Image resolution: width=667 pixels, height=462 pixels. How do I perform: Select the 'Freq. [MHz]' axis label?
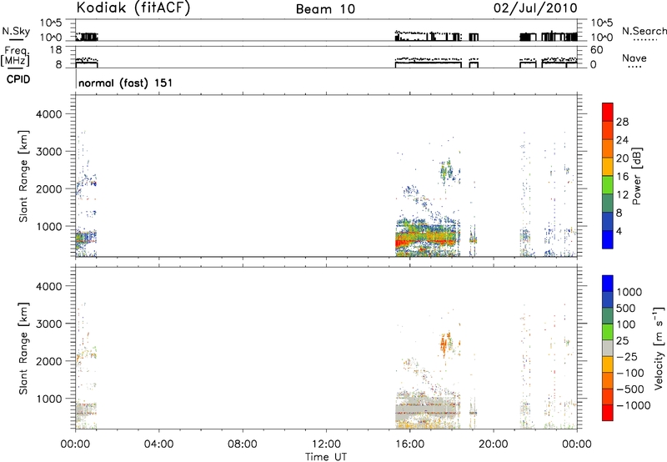coord(17,56)
